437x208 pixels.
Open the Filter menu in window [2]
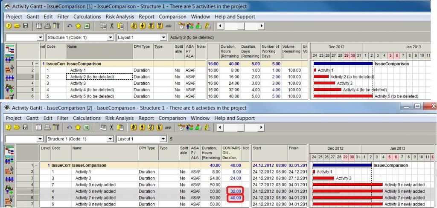[x=63, y=118]
